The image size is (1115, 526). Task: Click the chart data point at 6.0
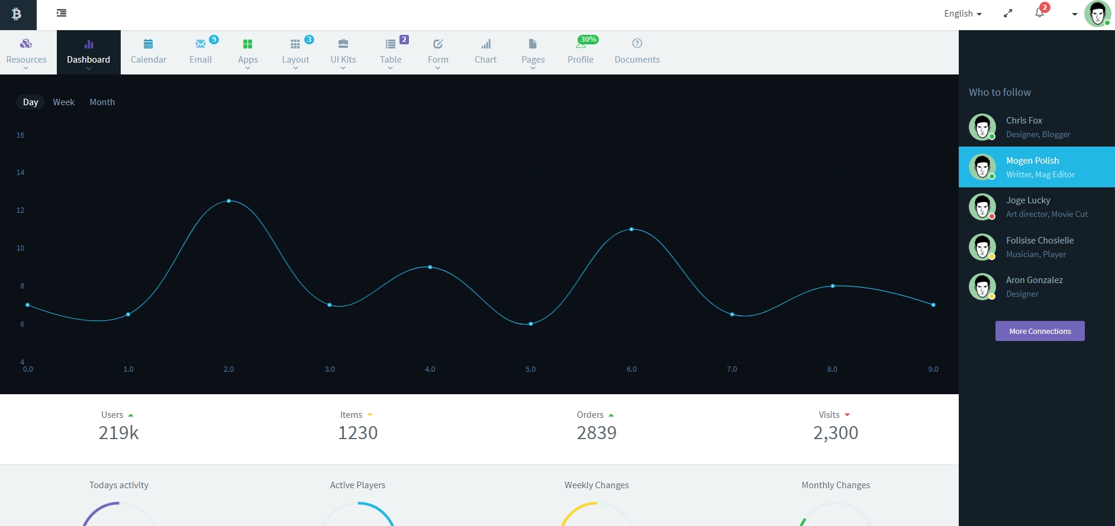coord(631,229)
